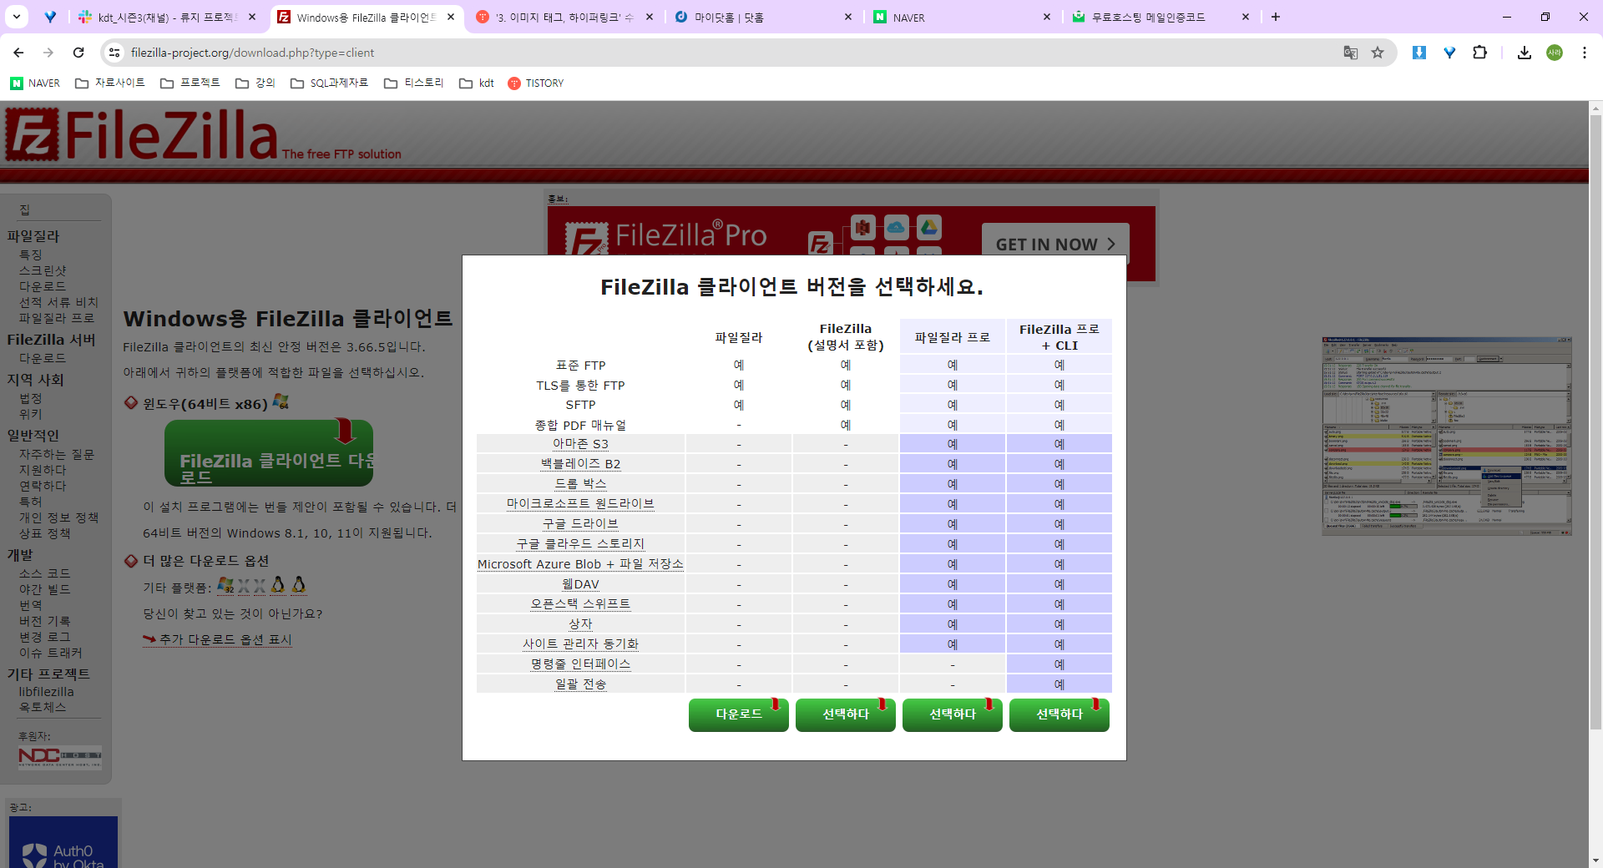The height and width of the screenshot is (868, 1603).
Task: Click the first Linux penguin platform icon
Action: [279, 585]
